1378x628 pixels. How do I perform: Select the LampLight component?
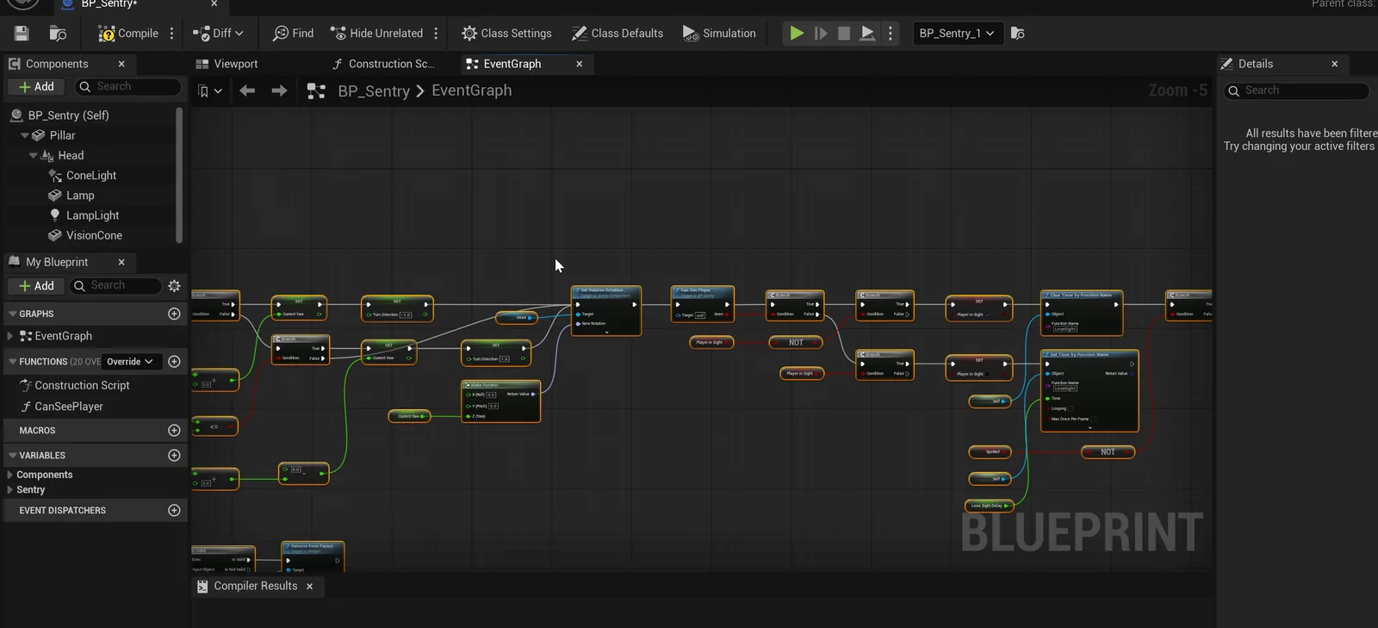pyautogui.click(x=92, y=215)
